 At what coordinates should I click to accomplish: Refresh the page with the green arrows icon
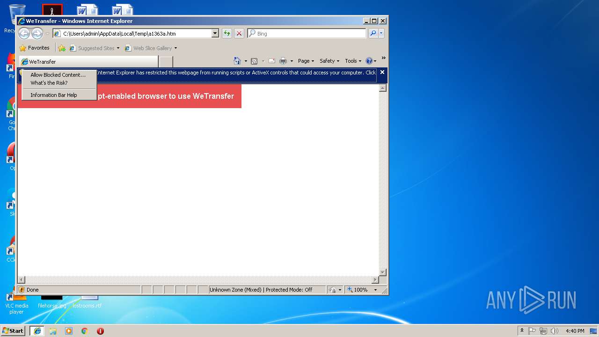click(x=227, y=33)
